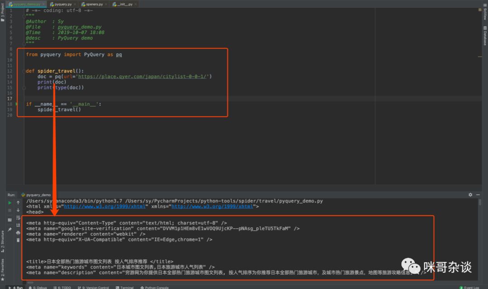Collapse the docstring end fold at line 7
The image size is (488, 289).
pos(24,43)
